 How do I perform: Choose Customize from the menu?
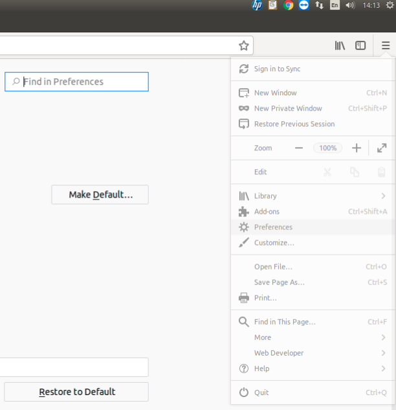[x=274, y=243]
